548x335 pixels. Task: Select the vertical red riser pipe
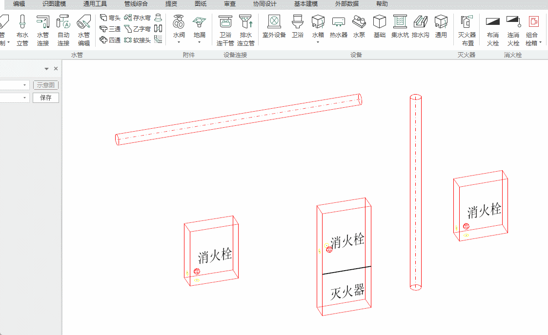[x=416, y=192]
